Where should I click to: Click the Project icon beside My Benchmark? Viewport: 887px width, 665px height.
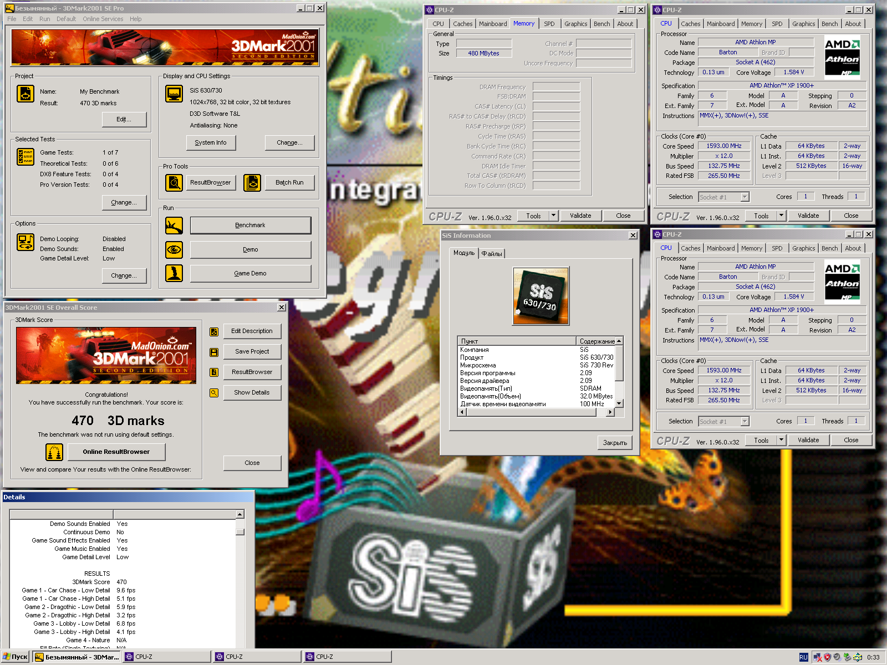click(26, 94)
